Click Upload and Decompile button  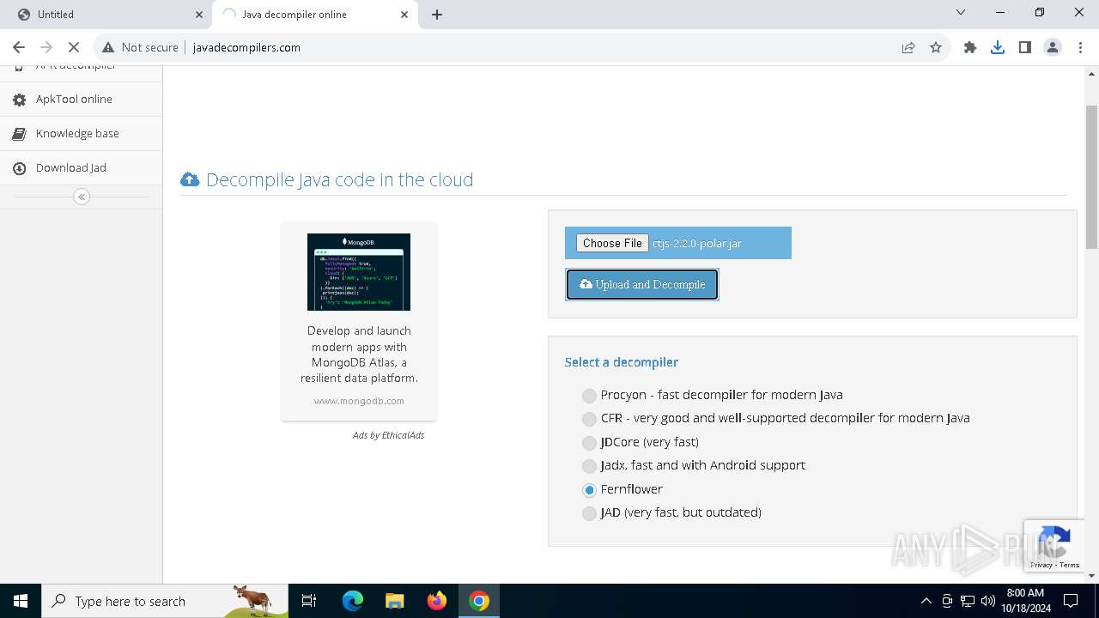click(x=642, y=284)
